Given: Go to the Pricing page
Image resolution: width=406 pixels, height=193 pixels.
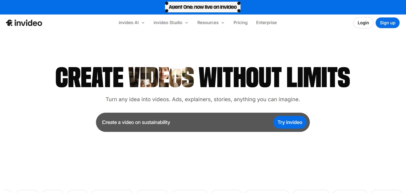Looking at the screenshot, I should (240, 23).
